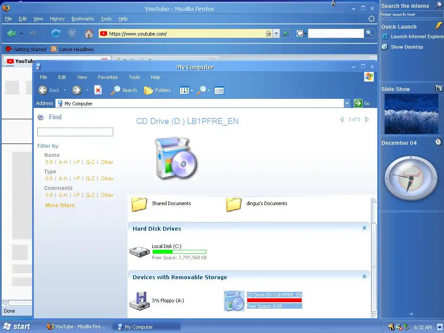Switch to YouTube Firefox taskbar button

pyautogui.click(x=76, y=326)
